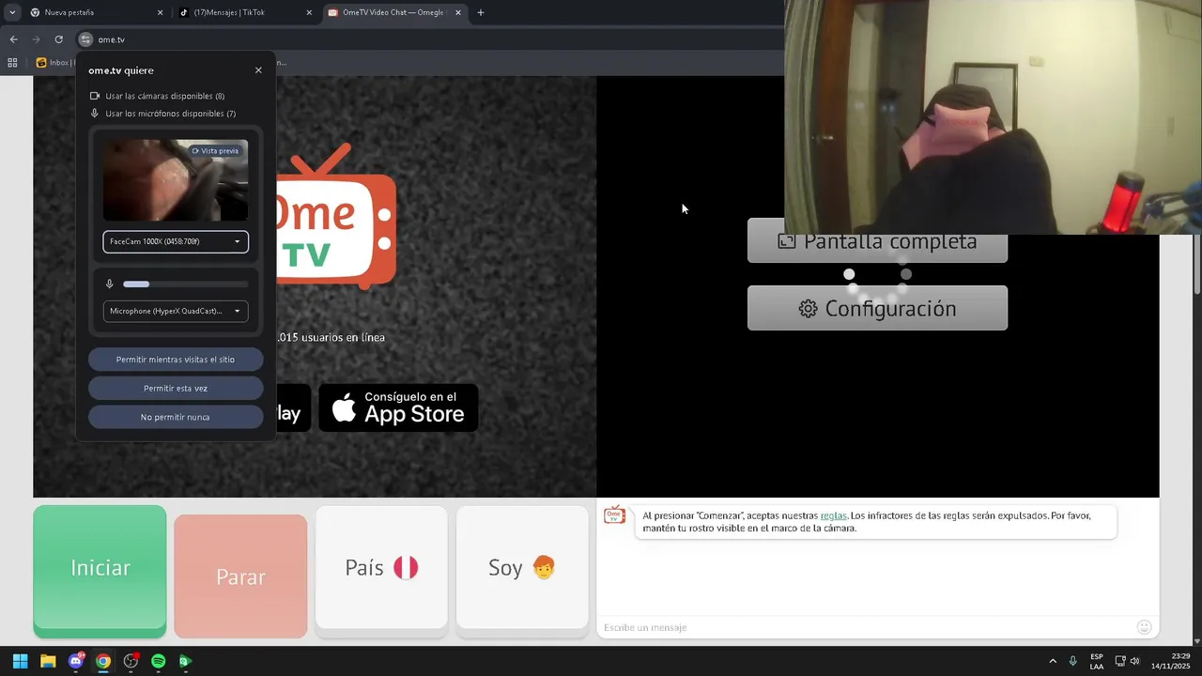
Task: Open the reglas link
Action: click(x=833, y=515)
